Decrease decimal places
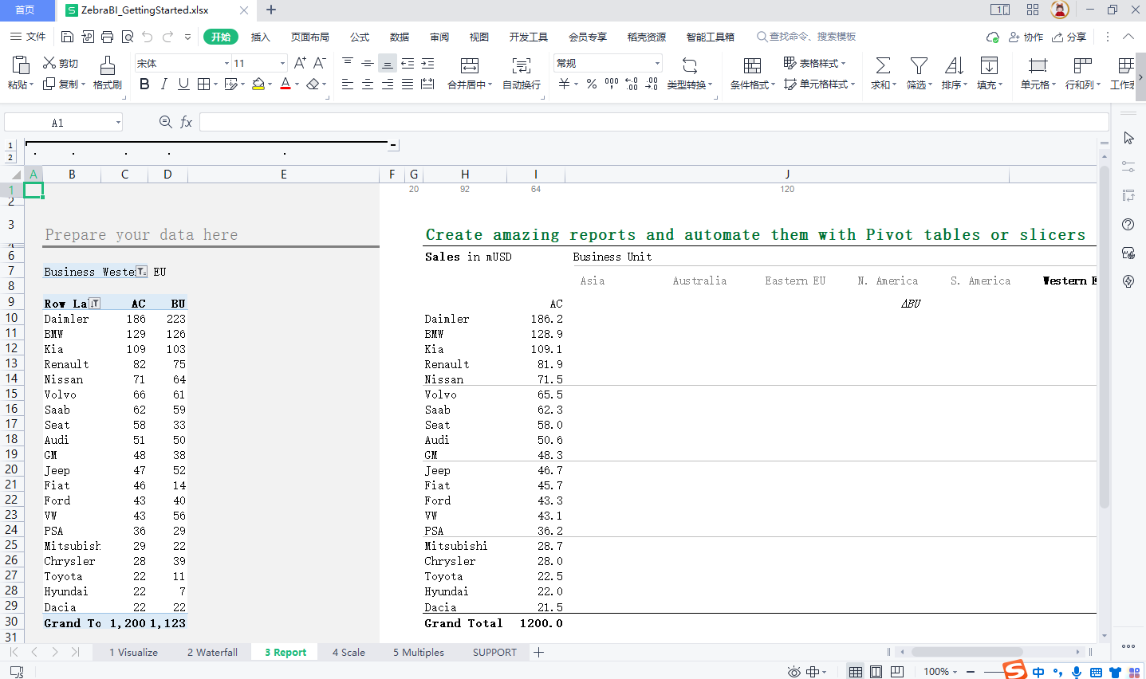The height and width of the screenshot is (679, 1146). (x=652, y=84)
